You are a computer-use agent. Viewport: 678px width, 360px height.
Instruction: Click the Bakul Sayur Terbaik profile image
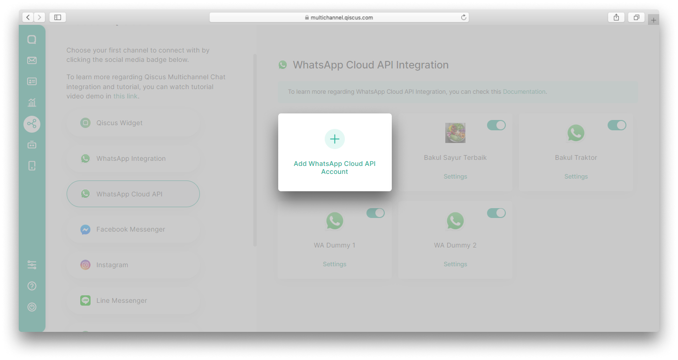click(455, 133)
